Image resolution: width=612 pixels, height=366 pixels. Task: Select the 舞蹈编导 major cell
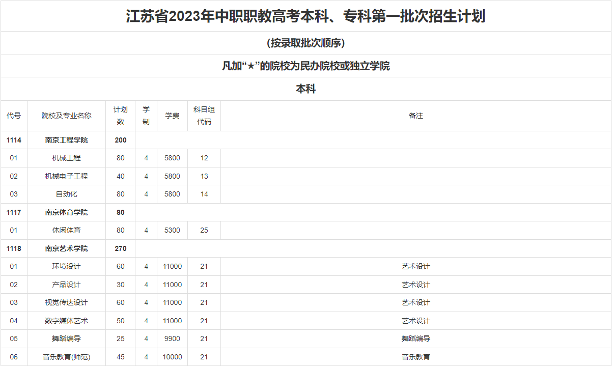(x=66, y=339)
